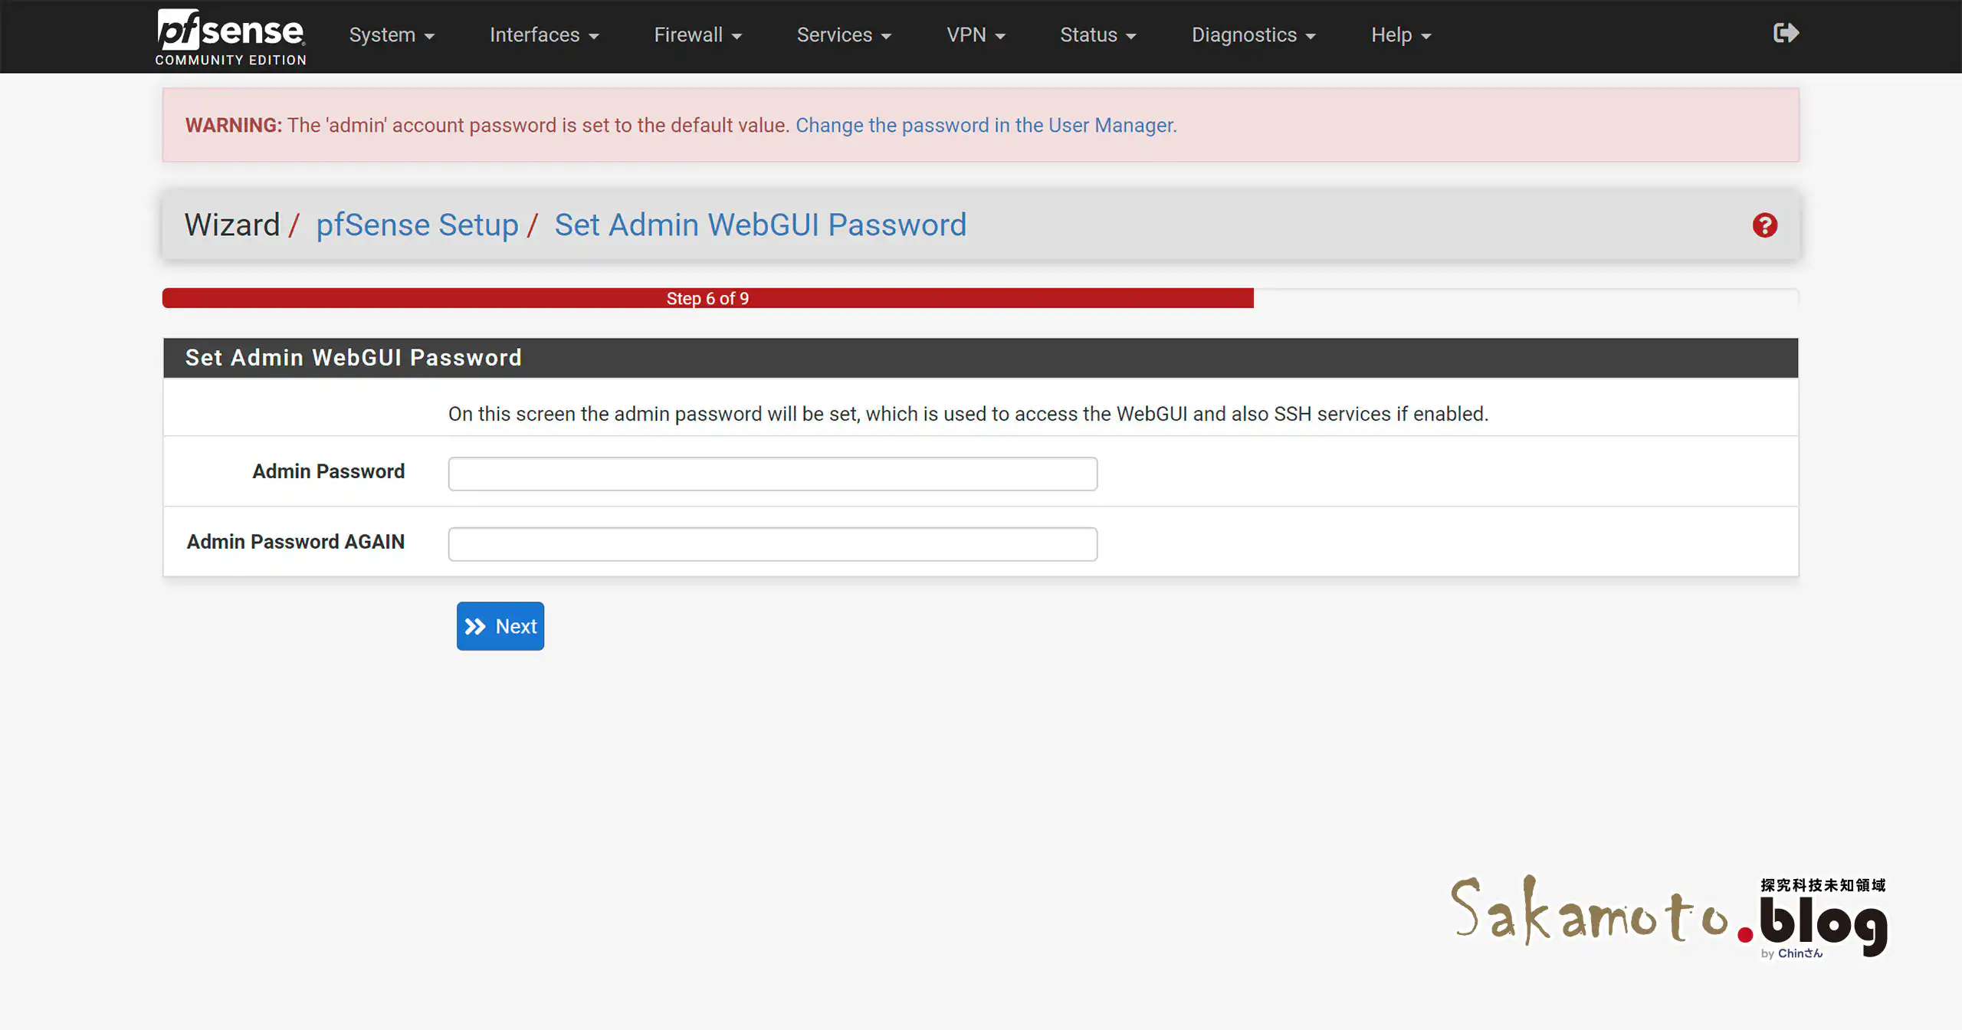Open the Interfaces menu
The width and height of the screenshot is (1962, 1030).
click(544, 34)
